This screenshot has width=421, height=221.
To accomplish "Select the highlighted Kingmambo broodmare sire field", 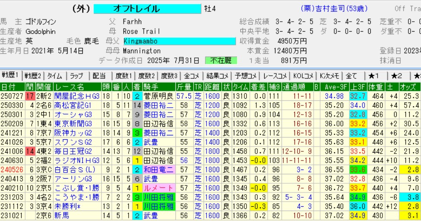I will (179, 41).
